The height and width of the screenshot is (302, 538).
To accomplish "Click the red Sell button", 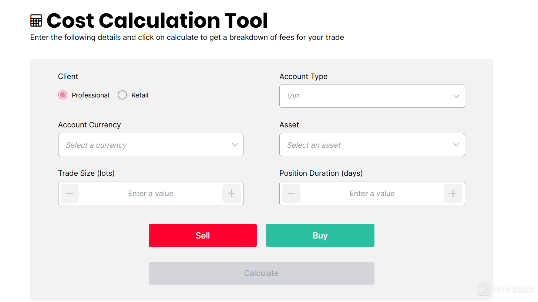I will [202, 235].
